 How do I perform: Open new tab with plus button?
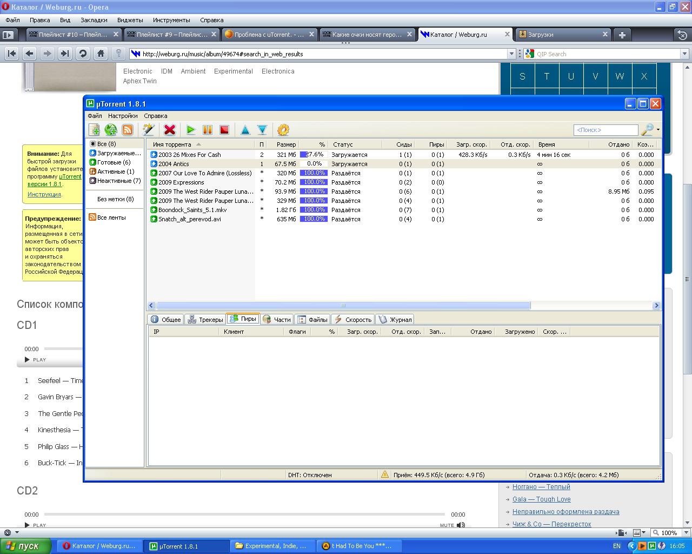622,35
